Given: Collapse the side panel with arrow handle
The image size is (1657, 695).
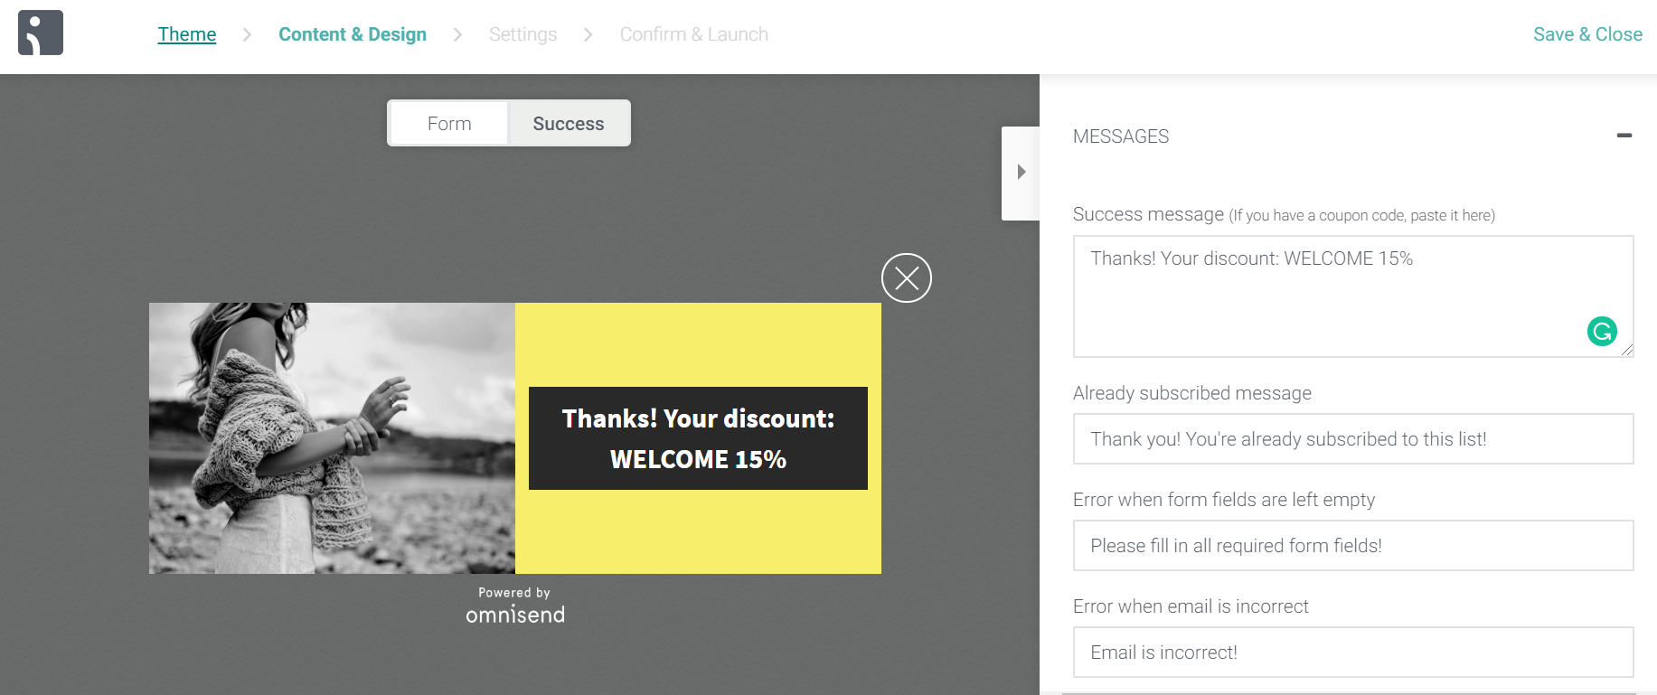Looking at the screenshot, I should (1021, 173).
